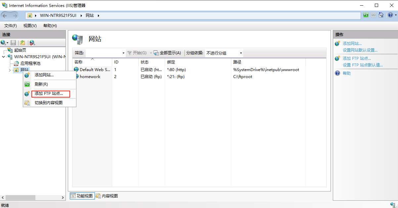Click 设置网站默认设置... link in 操作 pane
Image resolution: width=398 pixels, height=208 pixels.
(360, 50)
